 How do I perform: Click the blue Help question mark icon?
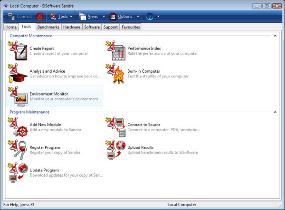click(150, 17)
